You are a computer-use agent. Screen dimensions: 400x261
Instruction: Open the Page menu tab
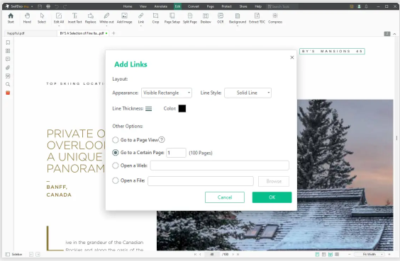pos(210,6)
